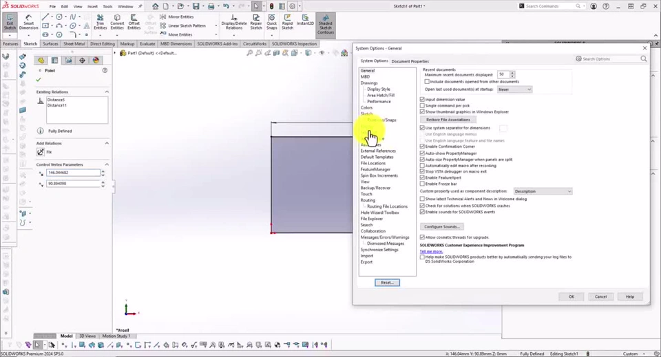661x357 pixels.
Task: Toggle Instant2D
Action: (x=305, y=20)
